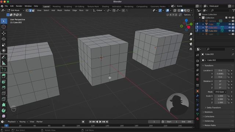Select the Knife tool
The image size is (235, 132).
point(4,99)
